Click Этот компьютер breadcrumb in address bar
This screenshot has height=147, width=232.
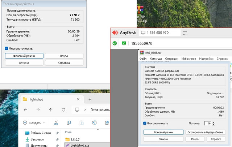[100, 110]
